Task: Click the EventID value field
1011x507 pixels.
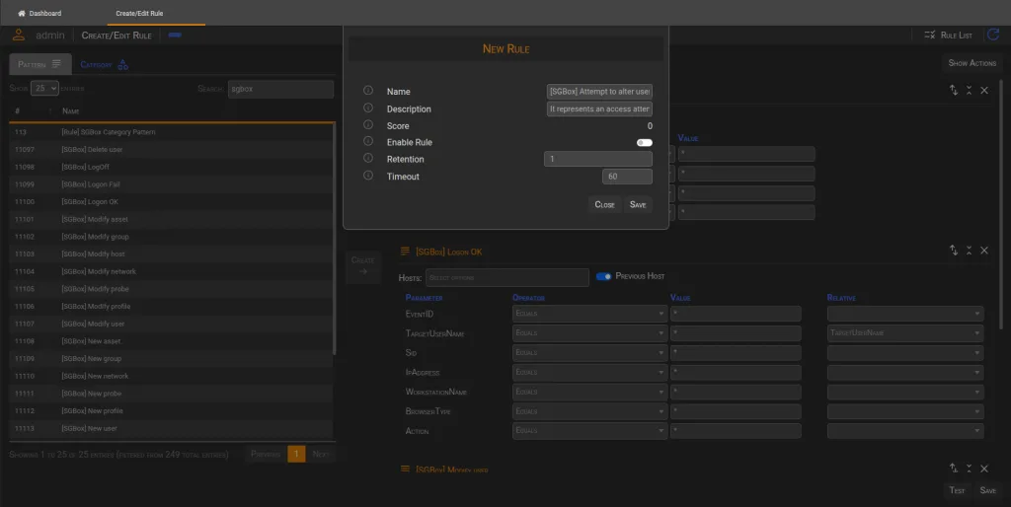Action: pos(736,314)
